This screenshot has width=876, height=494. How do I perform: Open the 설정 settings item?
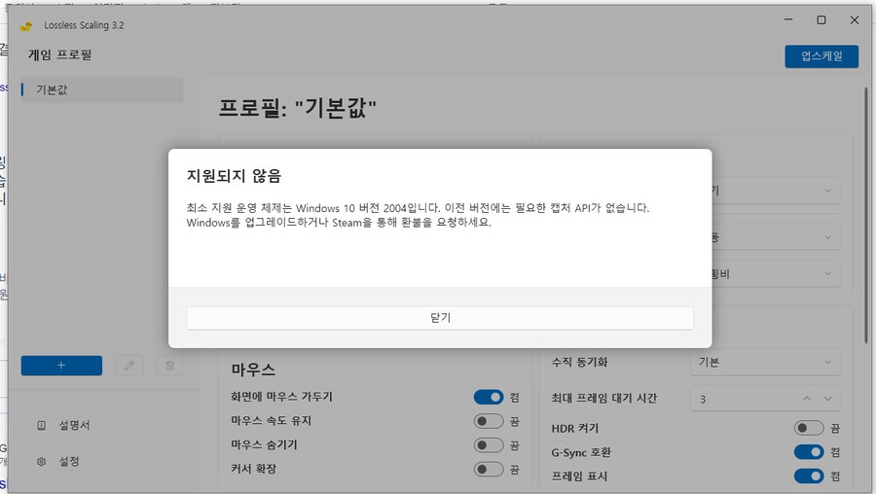point(69,462)
